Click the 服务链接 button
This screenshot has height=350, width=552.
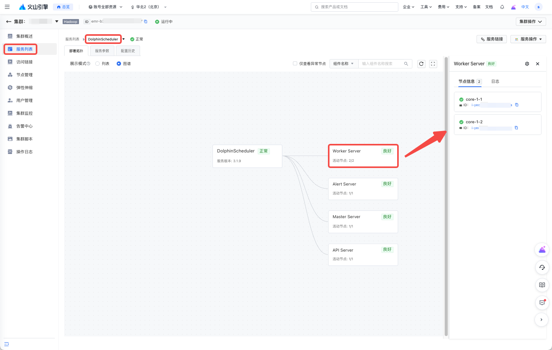pos(492,39)
